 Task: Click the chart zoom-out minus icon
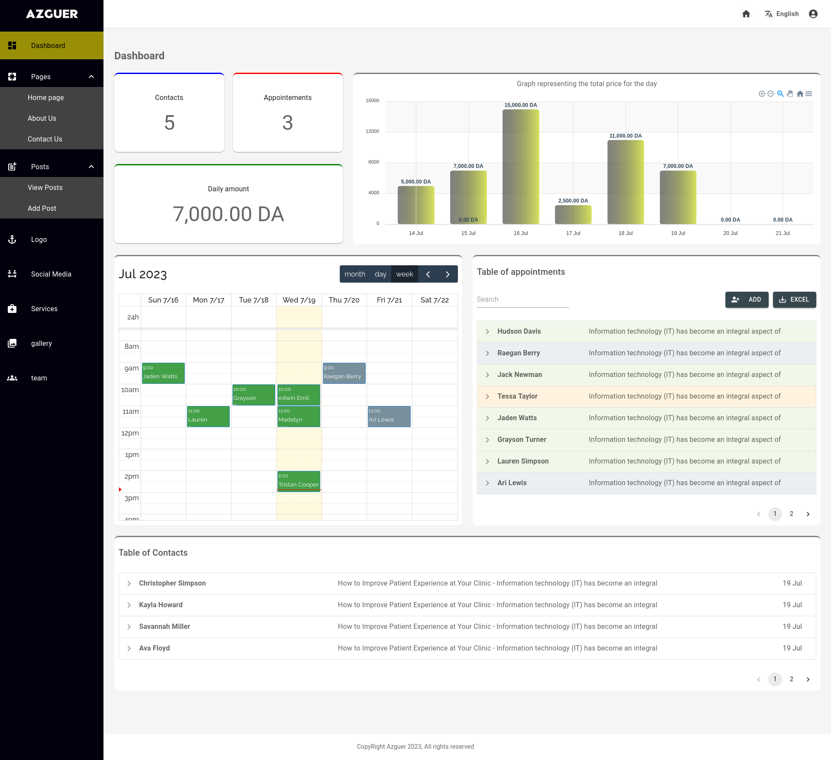click(770, 94)
